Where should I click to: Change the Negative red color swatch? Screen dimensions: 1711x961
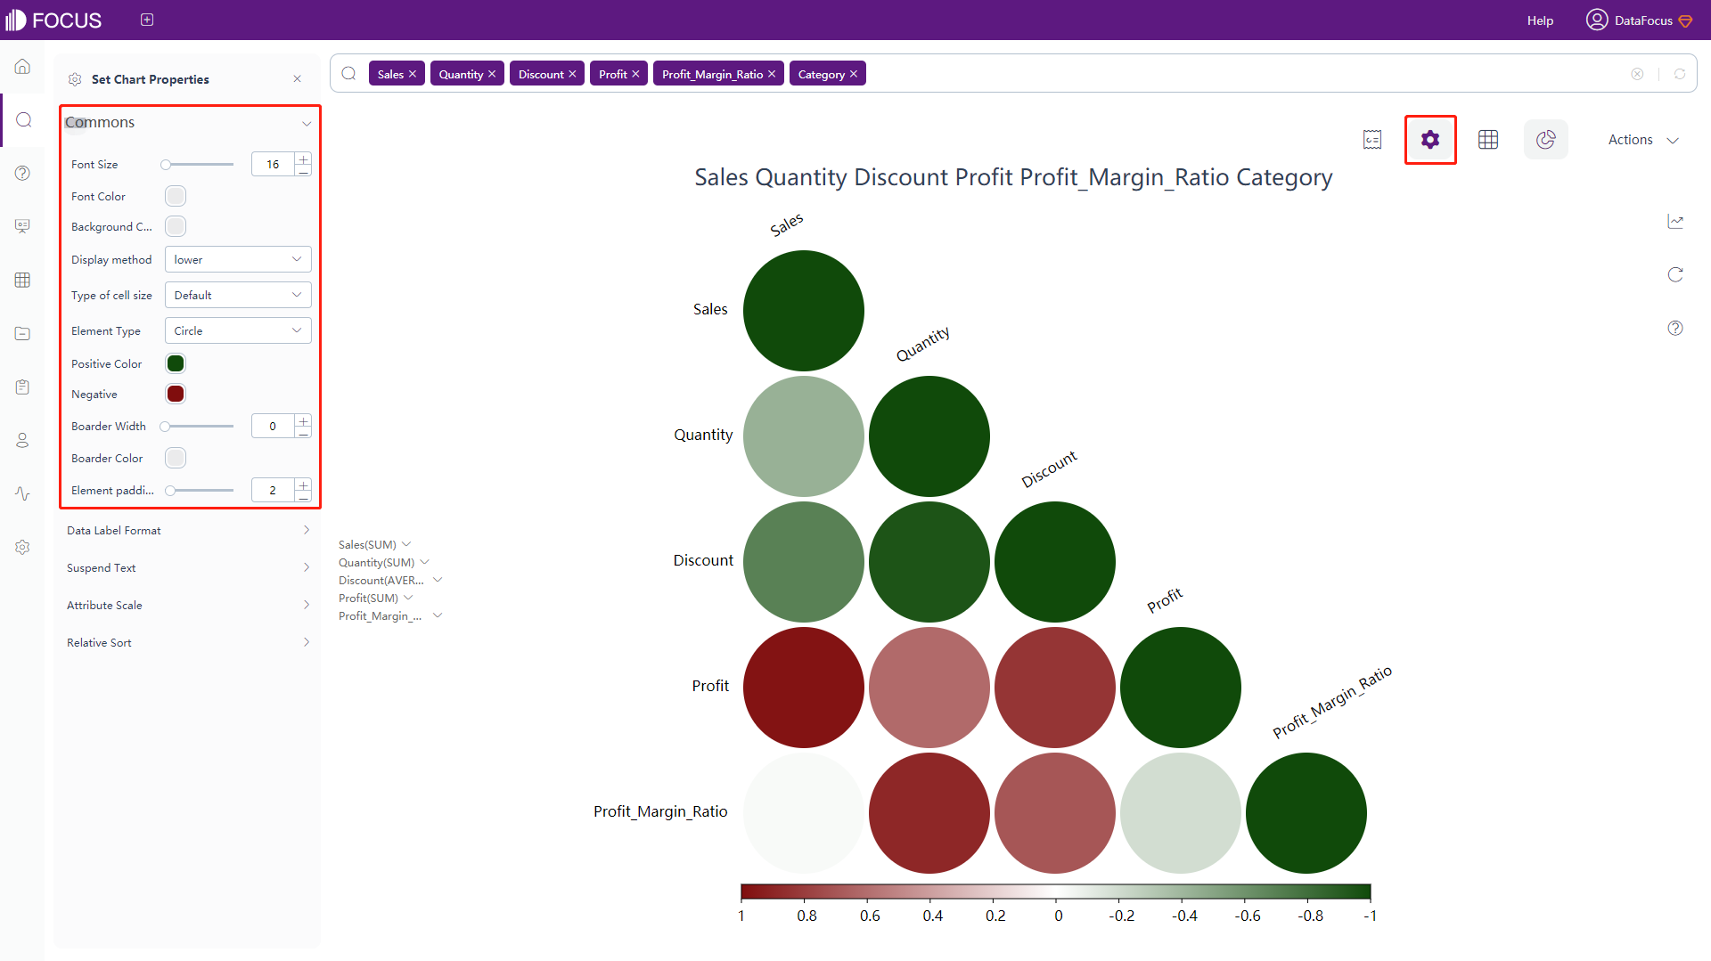176,394
